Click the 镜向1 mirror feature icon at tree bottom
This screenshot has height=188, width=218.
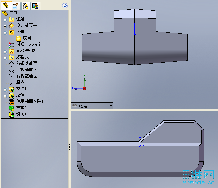pyautogui.click(x=12, y=115)
